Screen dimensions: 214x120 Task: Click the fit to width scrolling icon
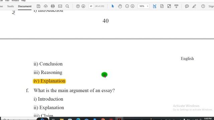click(x=154, y=6)
